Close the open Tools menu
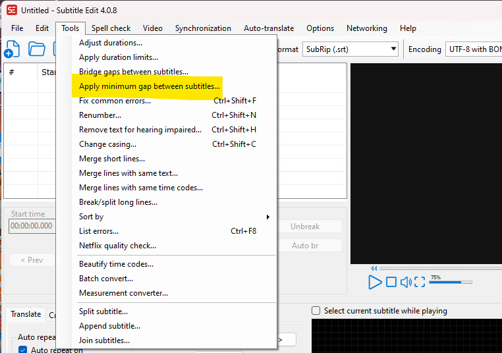The width and height of the screenshot is (502, 353). tap(70, 28)
